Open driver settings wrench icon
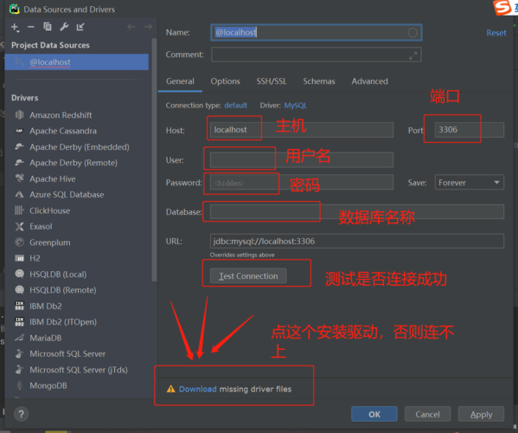Viewport: 518px width, 433px height. click(64, 27)
